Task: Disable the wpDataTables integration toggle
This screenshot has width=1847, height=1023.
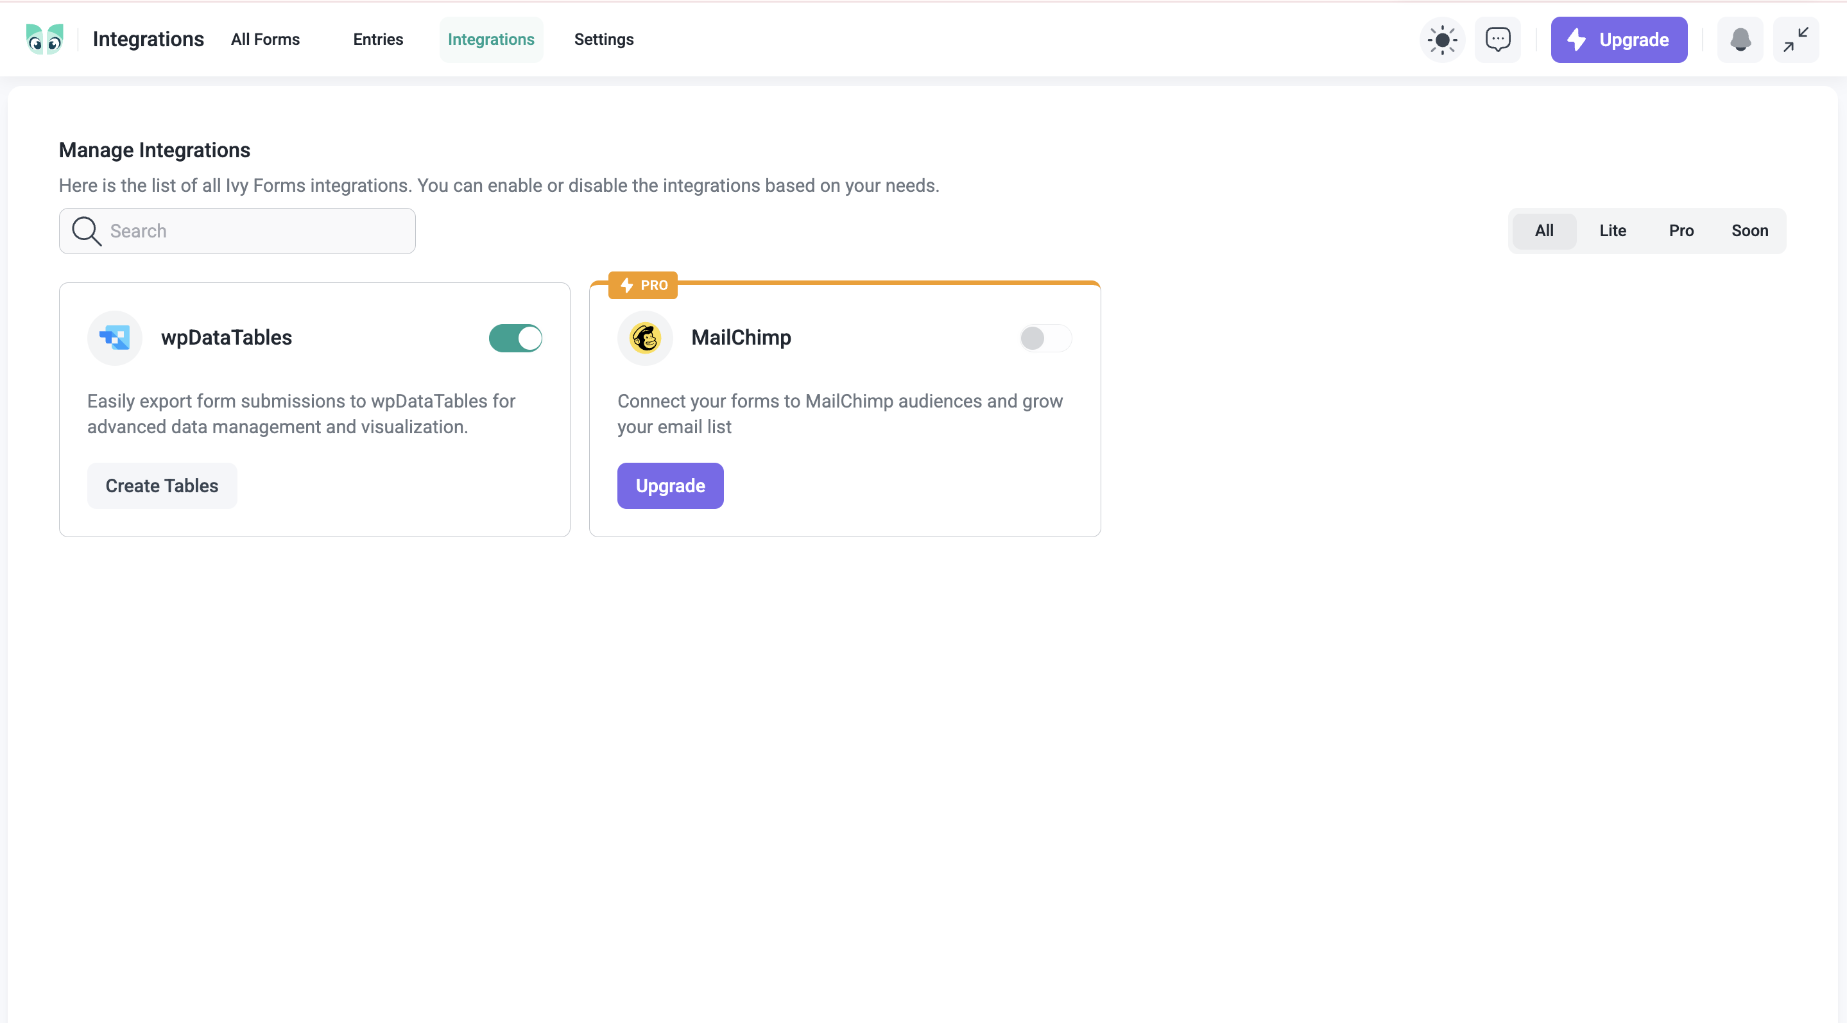Action: [x=515, y=338]
